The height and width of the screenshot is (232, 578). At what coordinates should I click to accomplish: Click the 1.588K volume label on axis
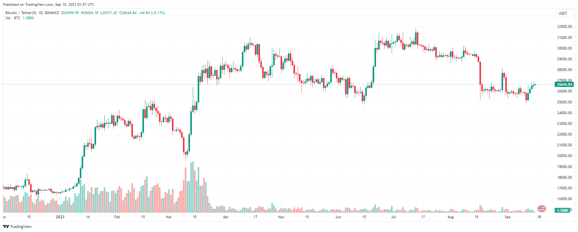[x=562, y=210]
